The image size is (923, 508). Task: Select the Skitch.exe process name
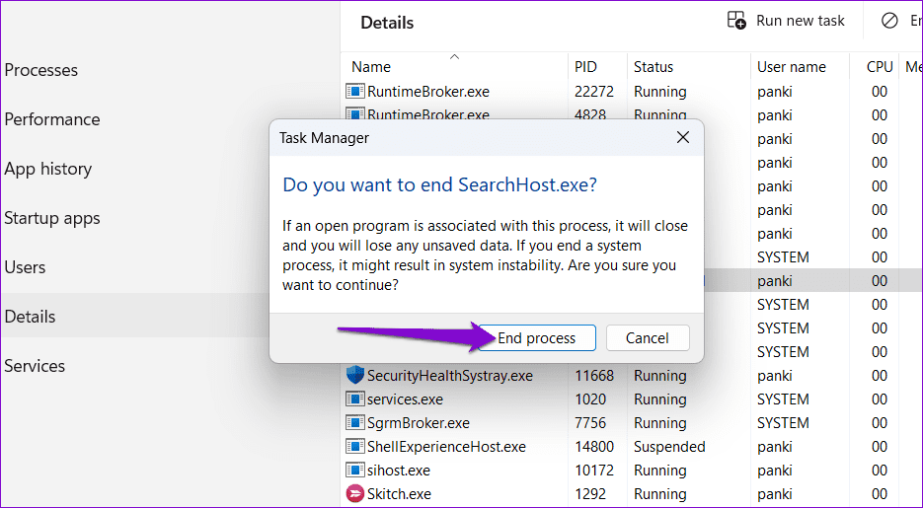coord(399,493)
